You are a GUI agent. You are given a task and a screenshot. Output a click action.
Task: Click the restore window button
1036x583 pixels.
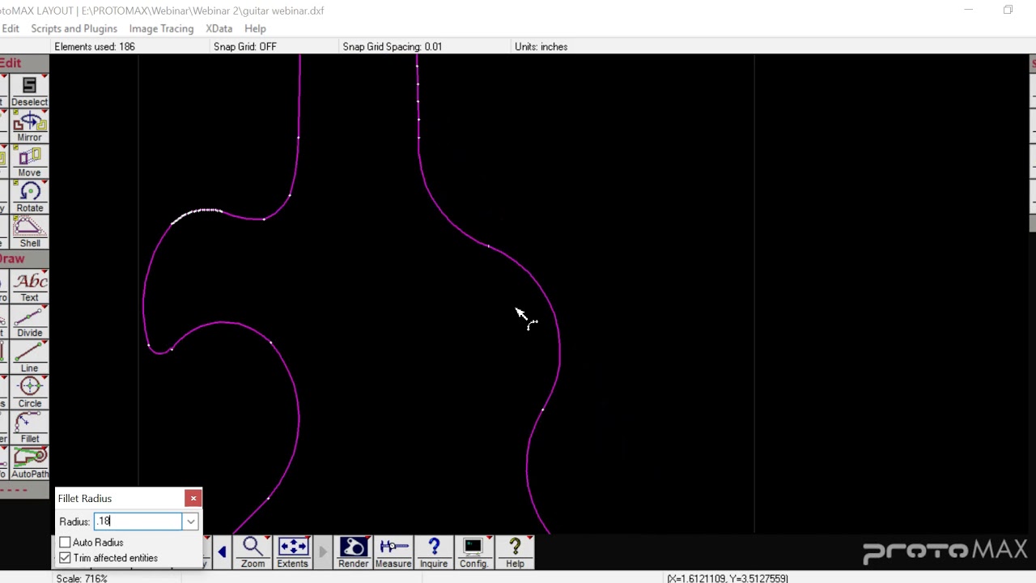pyautogui.click(x=1008, y=10)
